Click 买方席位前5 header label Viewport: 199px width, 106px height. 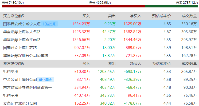tap(13, 16)
